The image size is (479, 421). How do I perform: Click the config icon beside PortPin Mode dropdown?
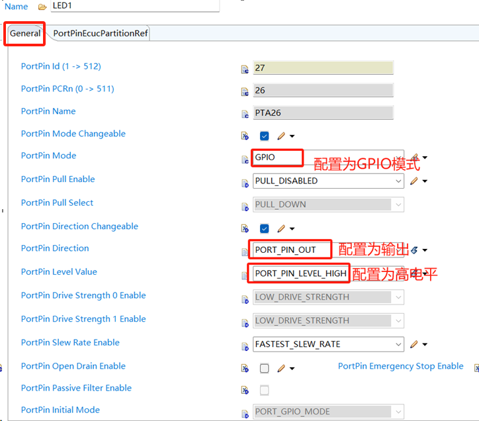(x=245, y=160)
